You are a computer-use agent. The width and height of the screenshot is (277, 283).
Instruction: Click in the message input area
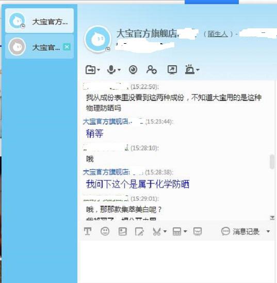177,262
